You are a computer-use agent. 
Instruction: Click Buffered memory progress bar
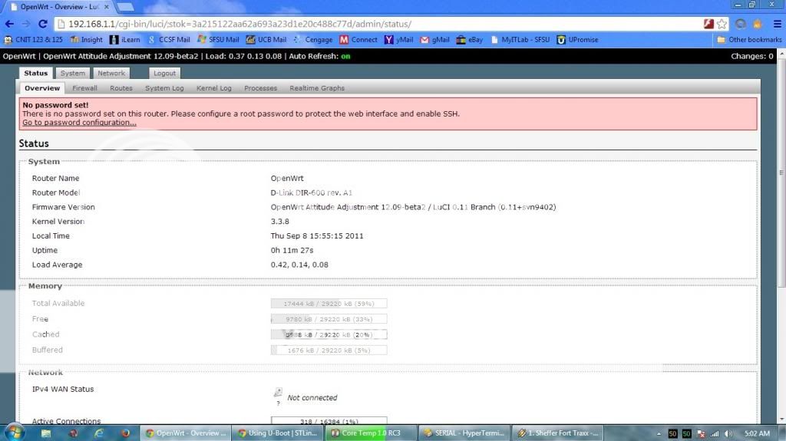[x=329, y=350]
